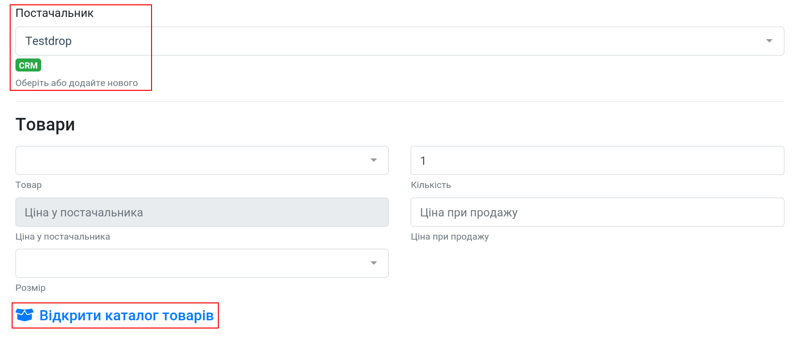Expand the Товар product dropdown
This screenshot has width=796, height=343.
202,160
